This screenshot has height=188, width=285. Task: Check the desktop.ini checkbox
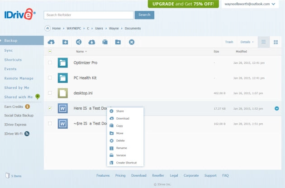pos(50,93)
